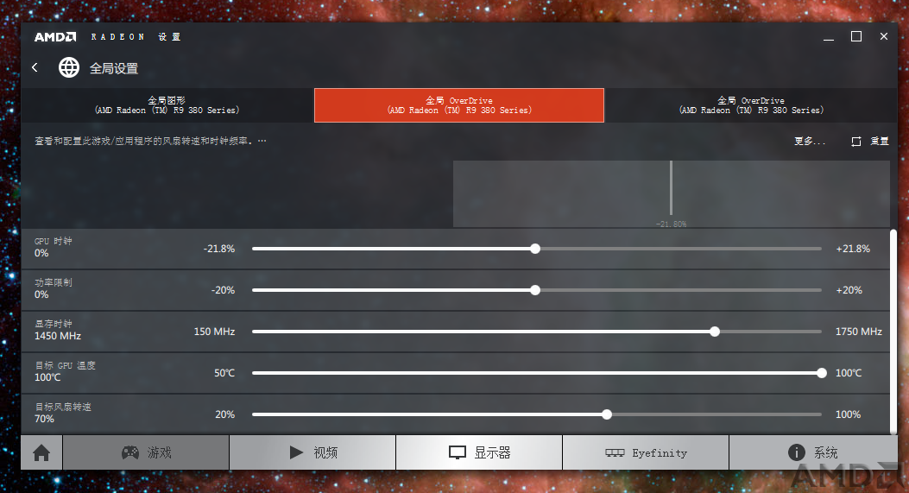The width and height of the screenshot is (909, 493).
Task: Click the vertical scrollbar on right
Action: 893,332
